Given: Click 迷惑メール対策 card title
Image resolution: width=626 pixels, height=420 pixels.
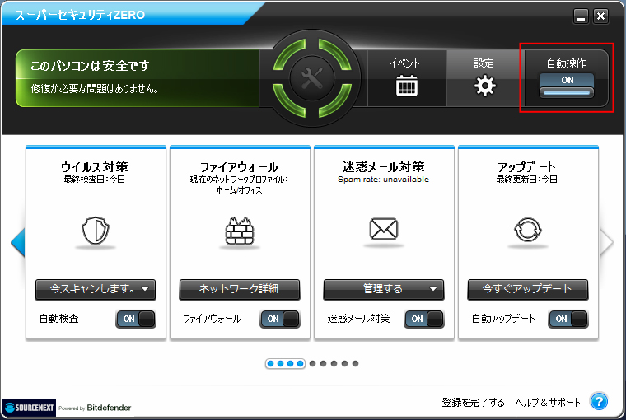Looking at the screenshot, I should [383, 166].
